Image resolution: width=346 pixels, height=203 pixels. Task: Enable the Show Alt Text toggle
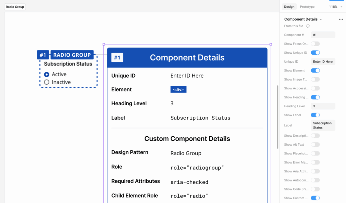[x=315, y=144]
